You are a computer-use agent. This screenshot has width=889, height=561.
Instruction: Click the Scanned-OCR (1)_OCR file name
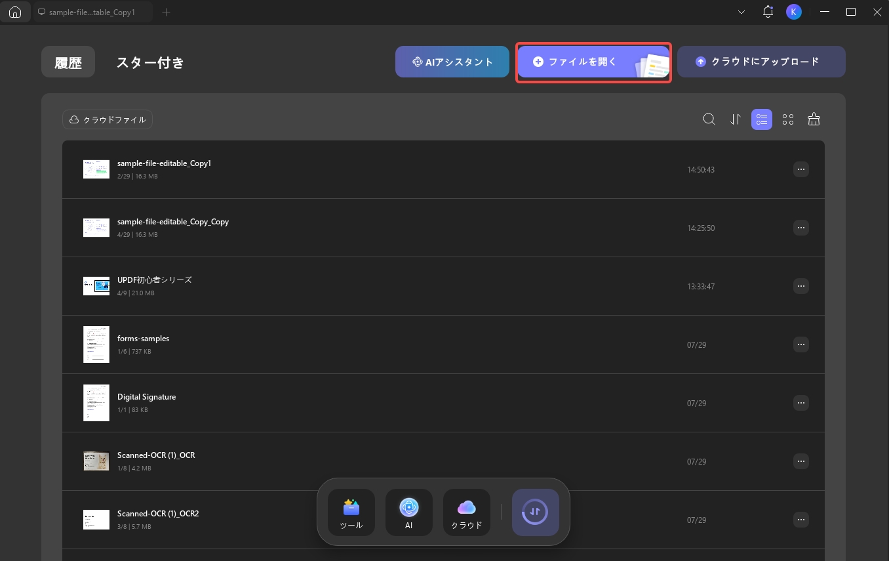(x=156, y=455)
